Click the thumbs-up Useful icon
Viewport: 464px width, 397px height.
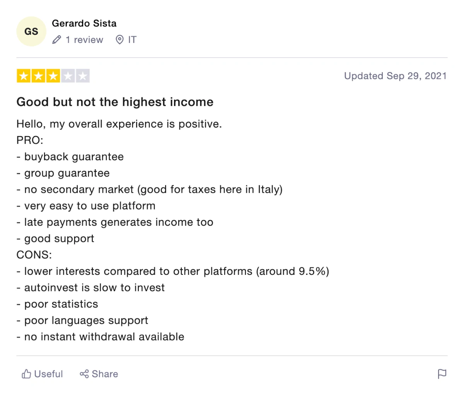26,374
